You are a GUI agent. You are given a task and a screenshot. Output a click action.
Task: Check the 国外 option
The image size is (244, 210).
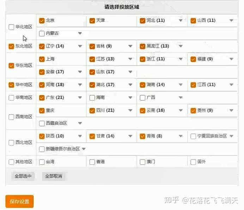[193, 162]
